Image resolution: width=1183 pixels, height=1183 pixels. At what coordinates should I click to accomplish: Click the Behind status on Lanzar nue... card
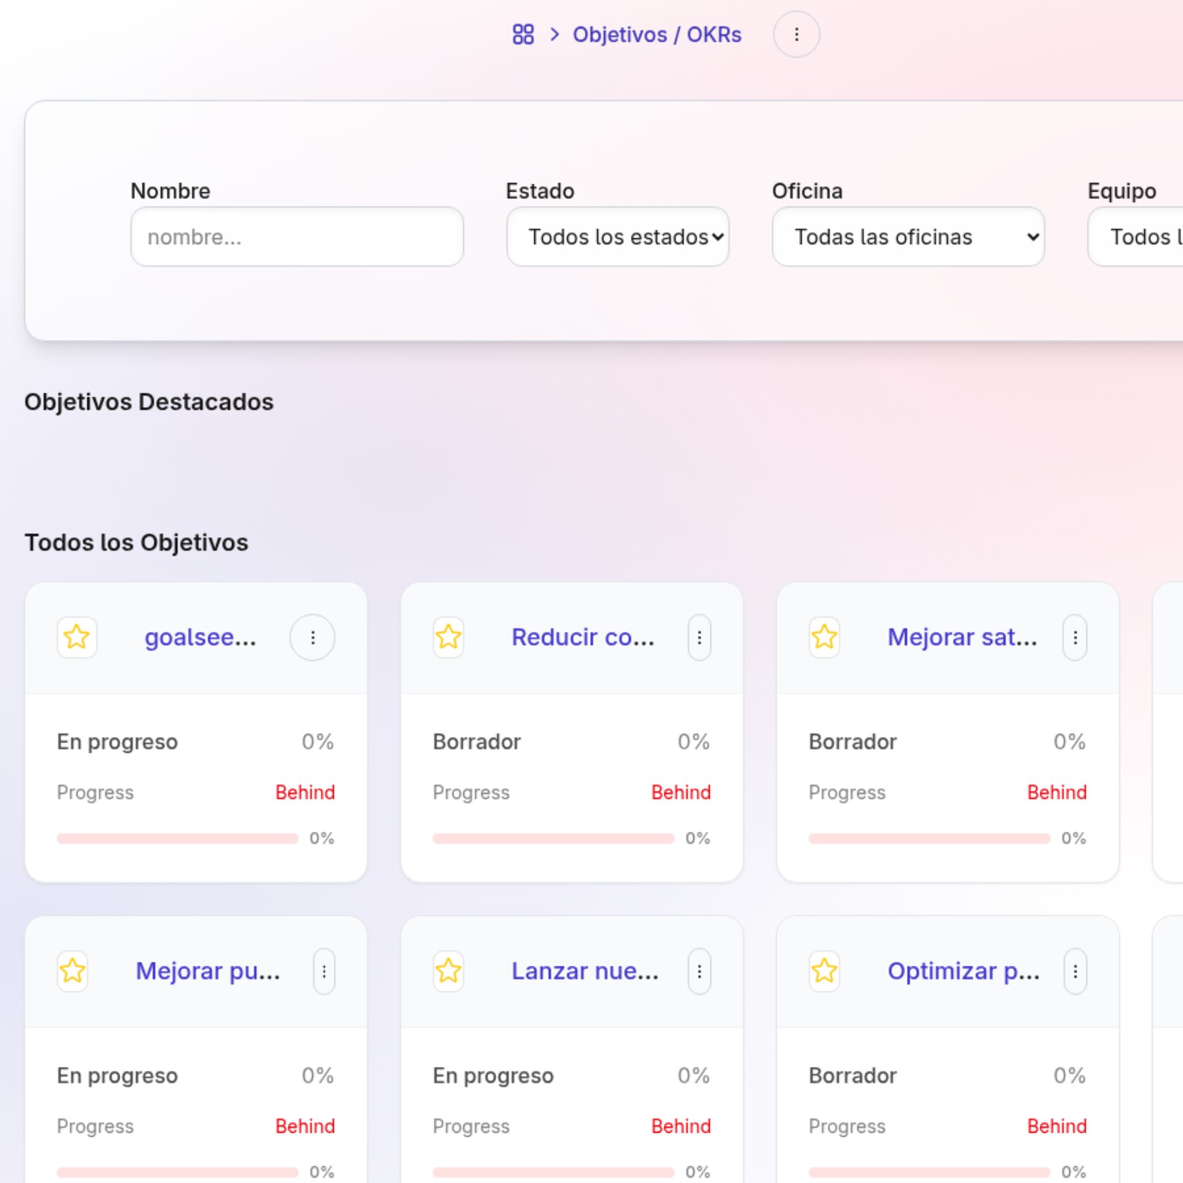point(681,1126)
